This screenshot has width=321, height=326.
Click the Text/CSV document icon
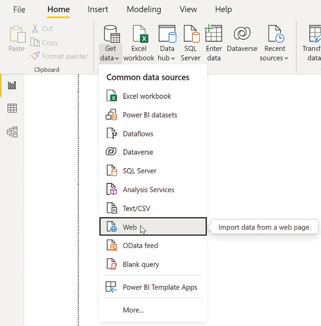click(112, 208)
